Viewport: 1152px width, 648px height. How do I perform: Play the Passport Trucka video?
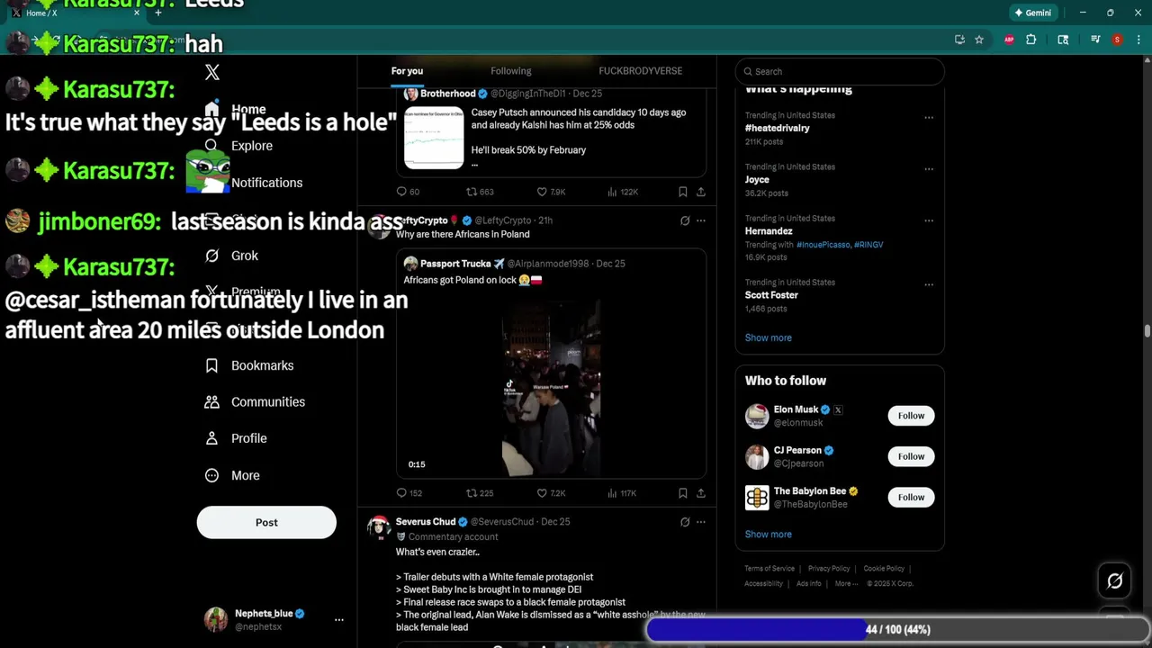point(551,389)
